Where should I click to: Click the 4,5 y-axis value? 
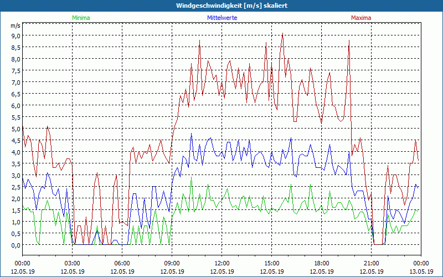16,141
